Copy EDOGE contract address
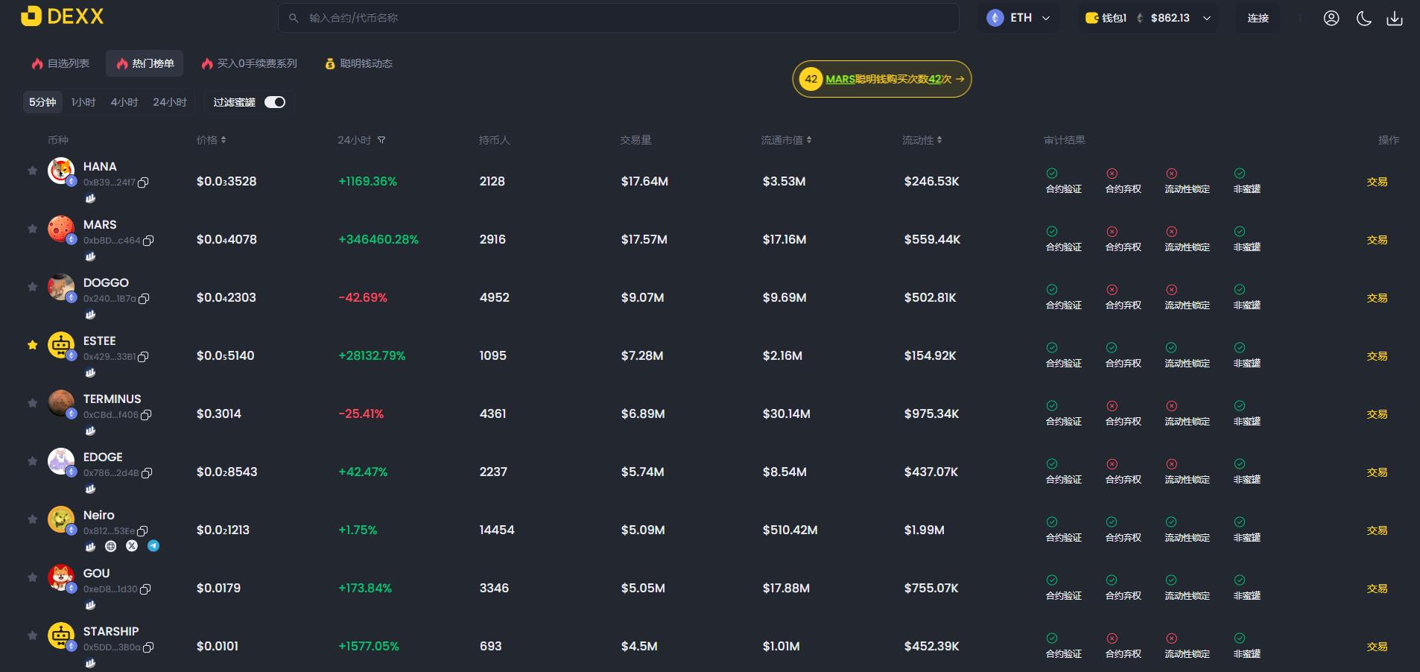The image size is (1420, 672). [147, 473]
